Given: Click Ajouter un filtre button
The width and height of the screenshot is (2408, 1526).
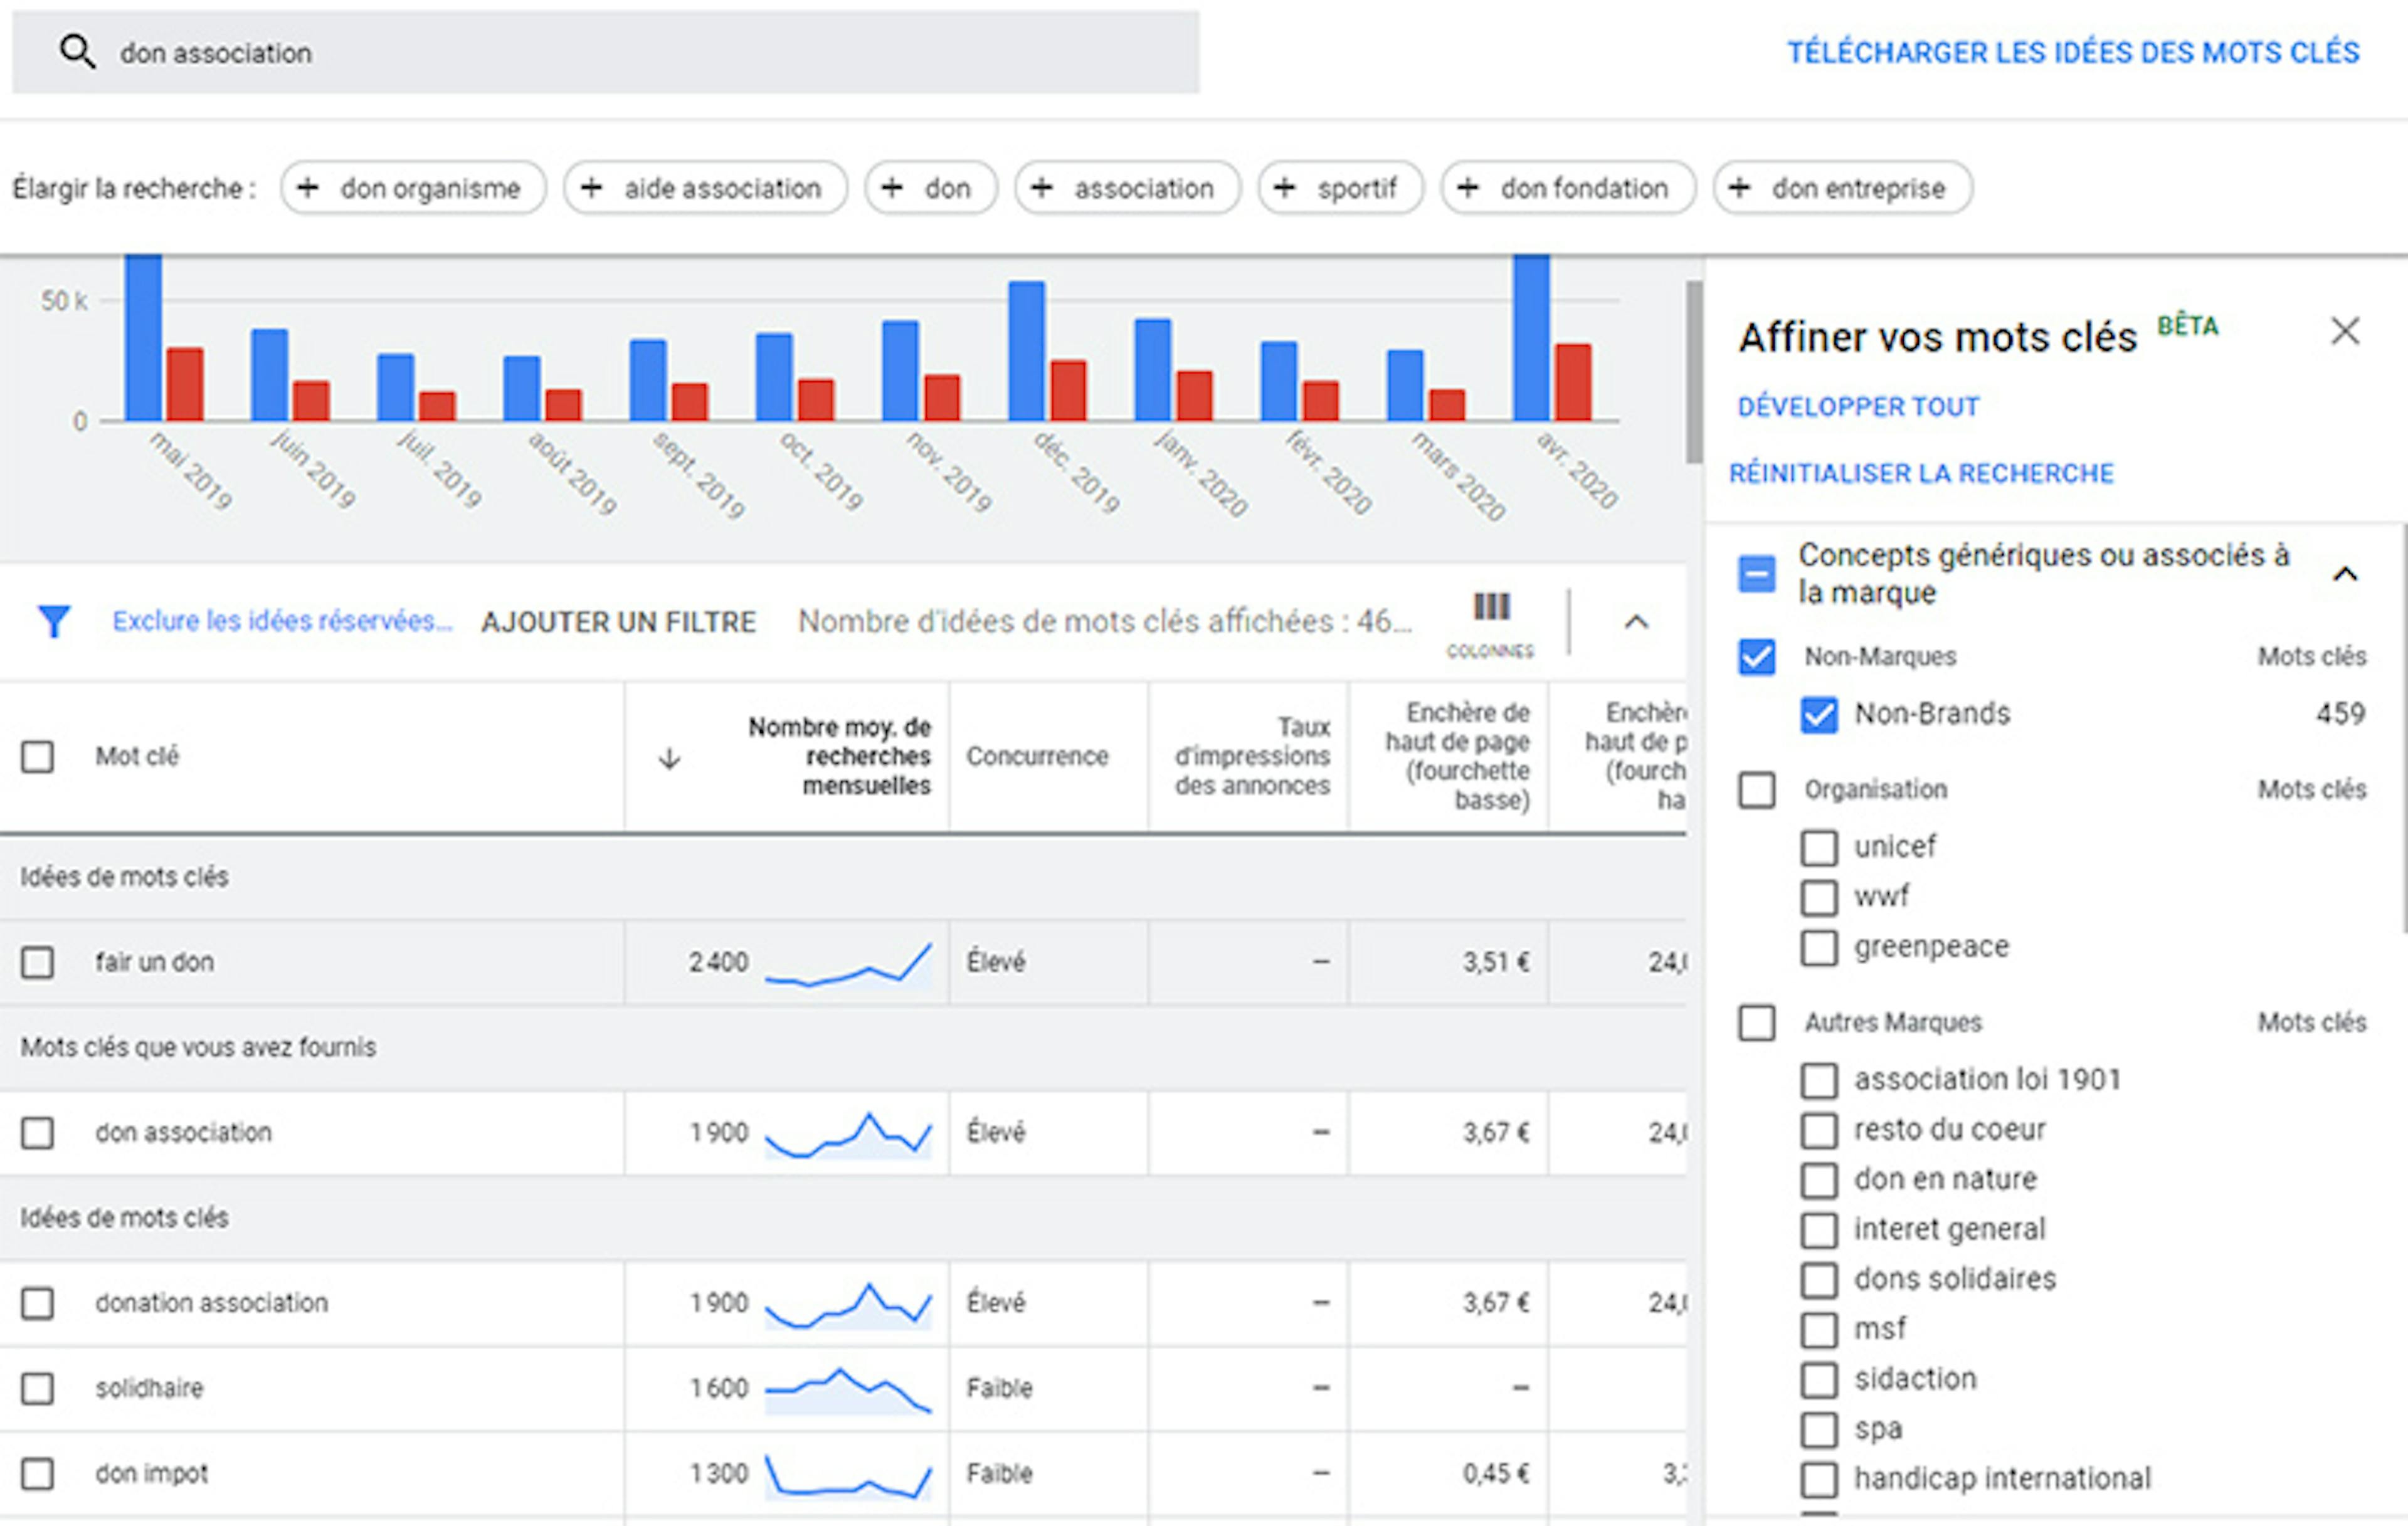Looking at the screenshot, I should (x=618, y=622).
